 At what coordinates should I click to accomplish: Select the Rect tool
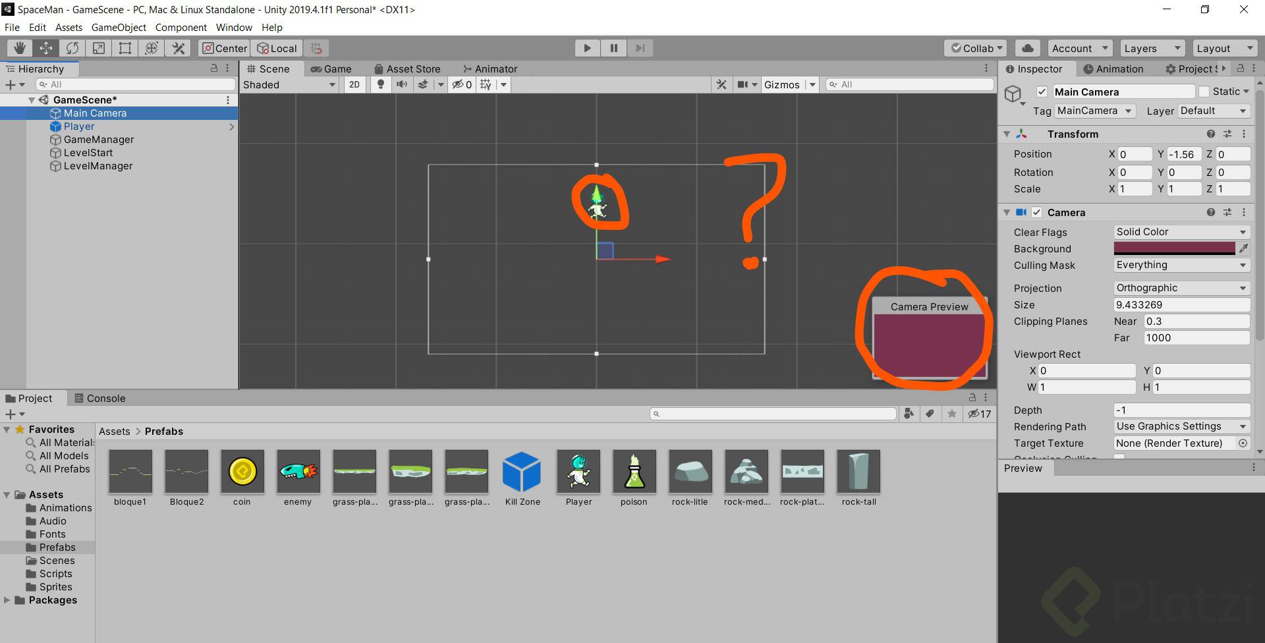click(125, 48)
